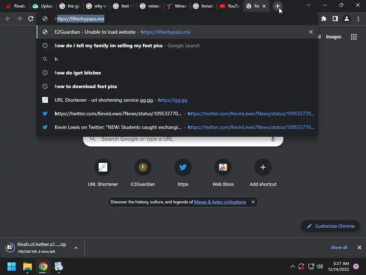Image resolution: width=366 pixels, height=275 pixels.
Task: Open File Explorer from taskbar
Action: 27,266
